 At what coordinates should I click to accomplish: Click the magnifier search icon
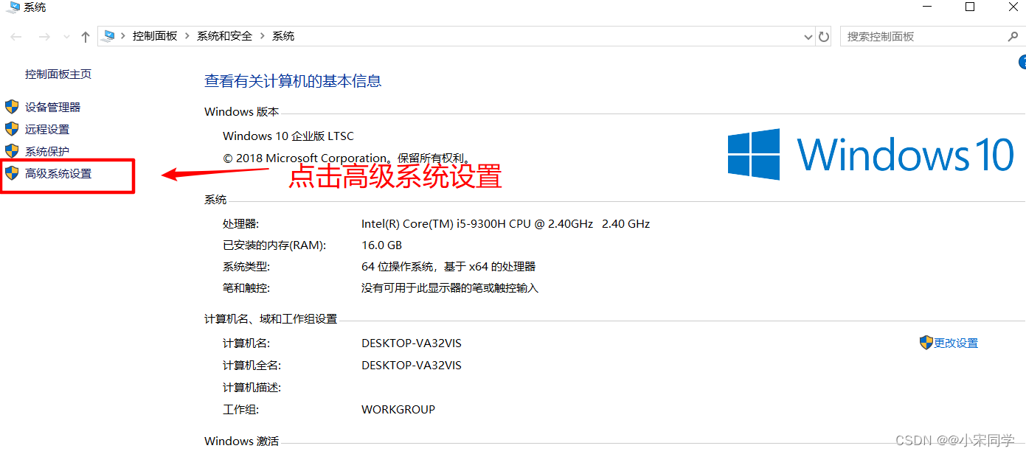point(1013,36)
